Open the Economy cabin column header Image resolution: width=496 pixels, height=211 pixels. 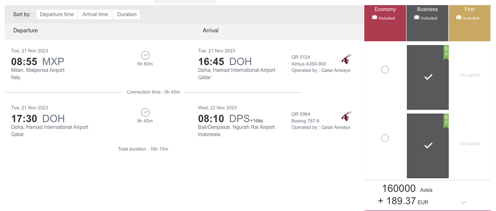pyautogui.click(x=385, y=23)
